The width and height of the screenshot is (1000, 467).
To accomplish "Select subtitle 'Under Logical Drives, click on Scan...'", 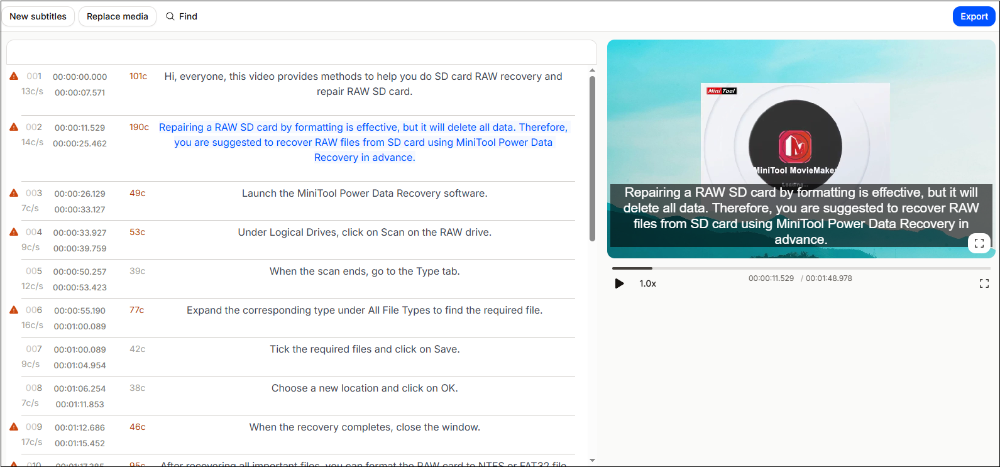I will coord(365,232).
